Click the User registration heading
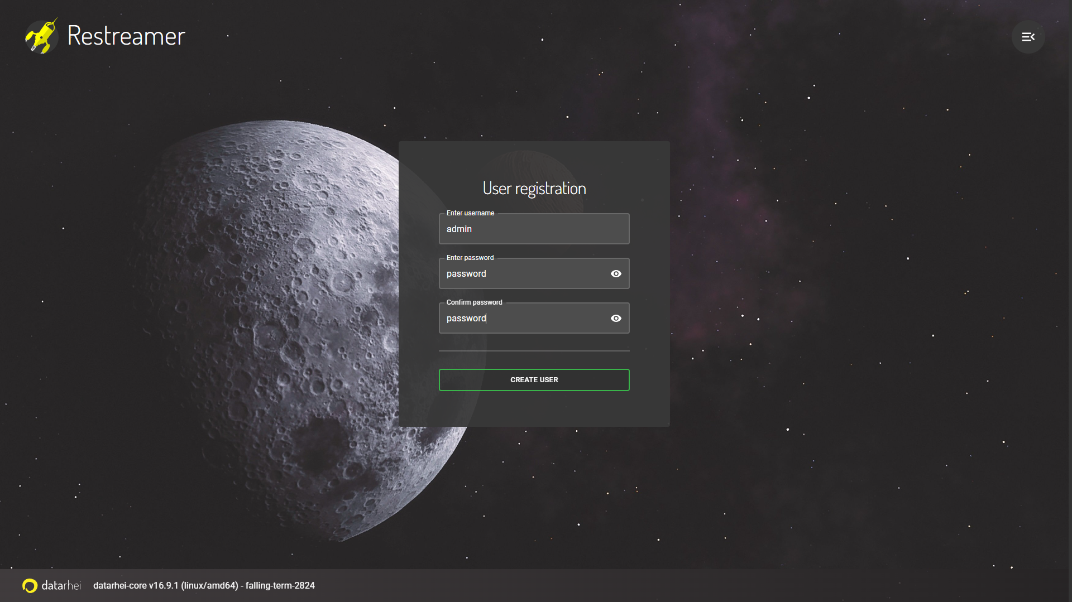The width and height of the screenshot is (1072, 602). click(x=534, y=189)
